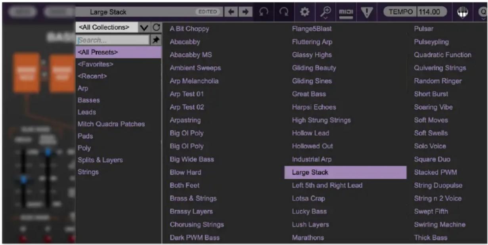Select the Ambient Sweeps preset
The image size is (488, 245).
[195, 68]
